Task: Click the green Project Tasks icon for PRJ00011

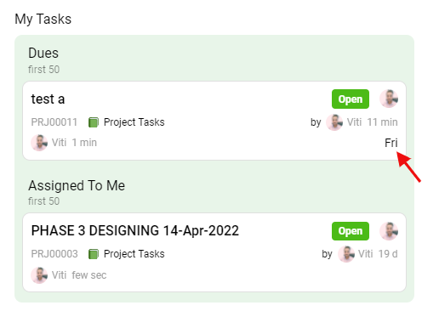Action: click(94, 122)
